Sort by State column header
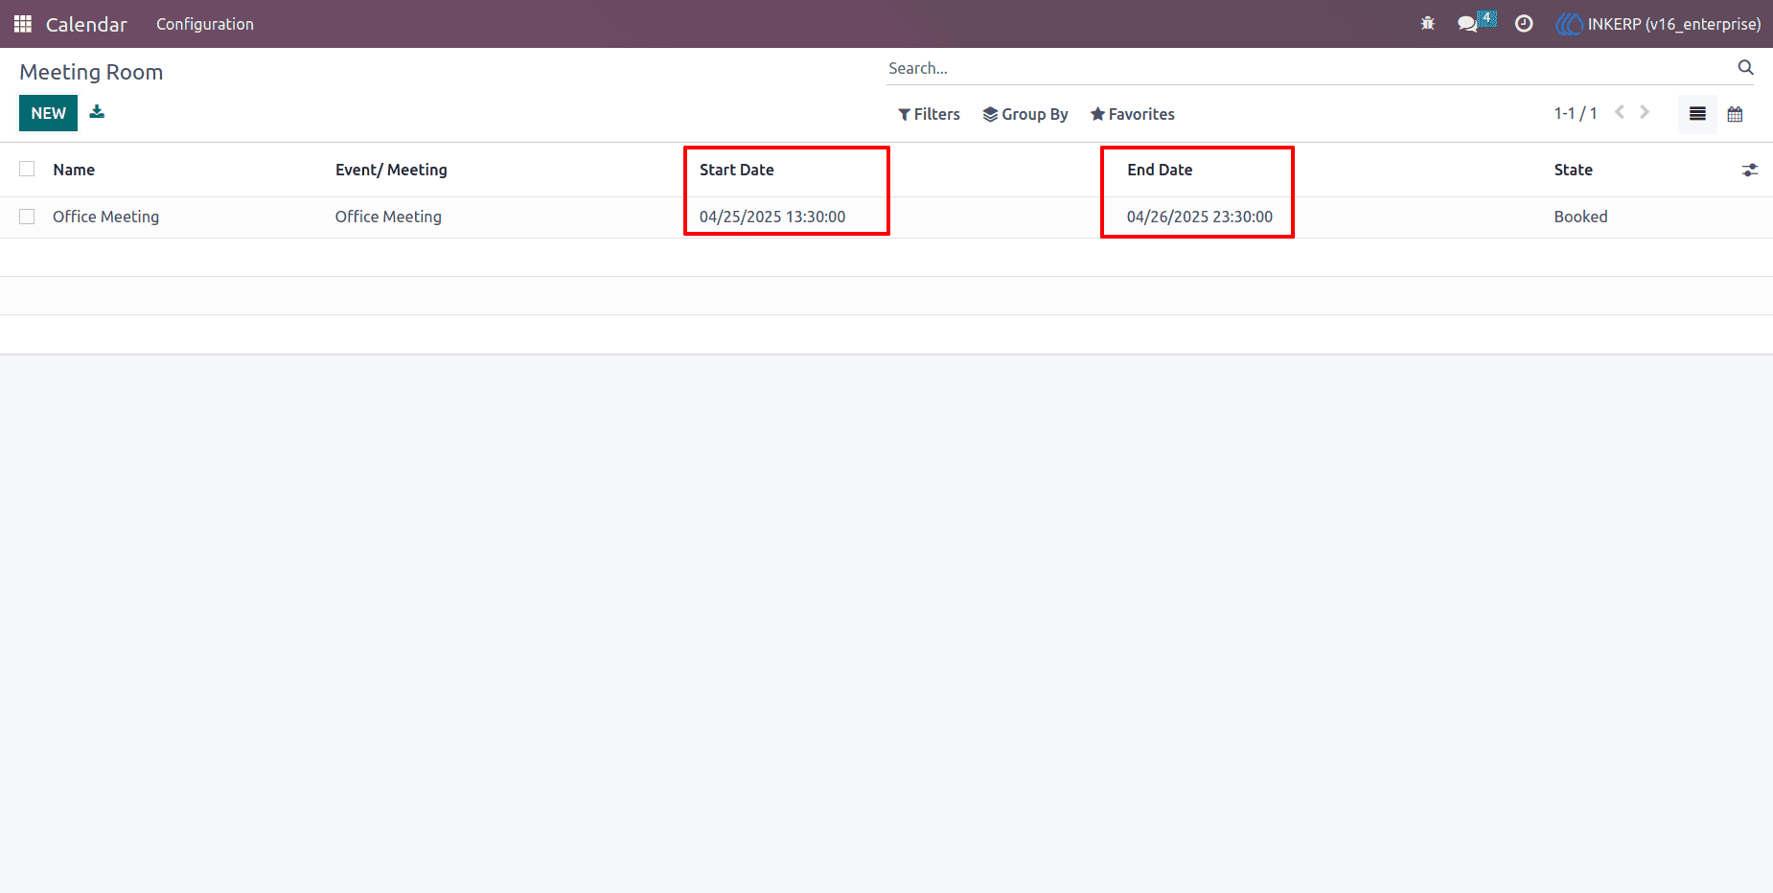The height and width of the screenshot is (893, 1773). 1573,170
